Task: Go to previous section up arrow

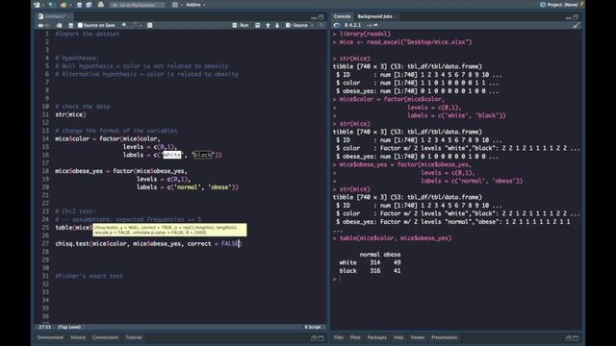Action: tap(268, 25)
